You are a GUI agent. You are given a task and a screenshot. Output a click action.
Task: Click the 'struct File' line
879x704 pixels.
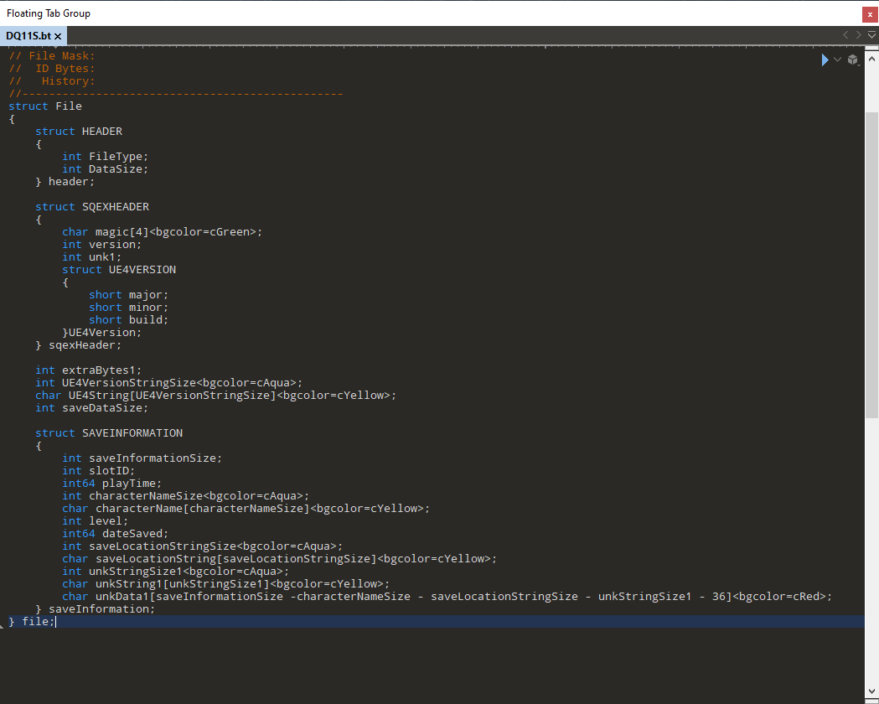pos(45,106)
